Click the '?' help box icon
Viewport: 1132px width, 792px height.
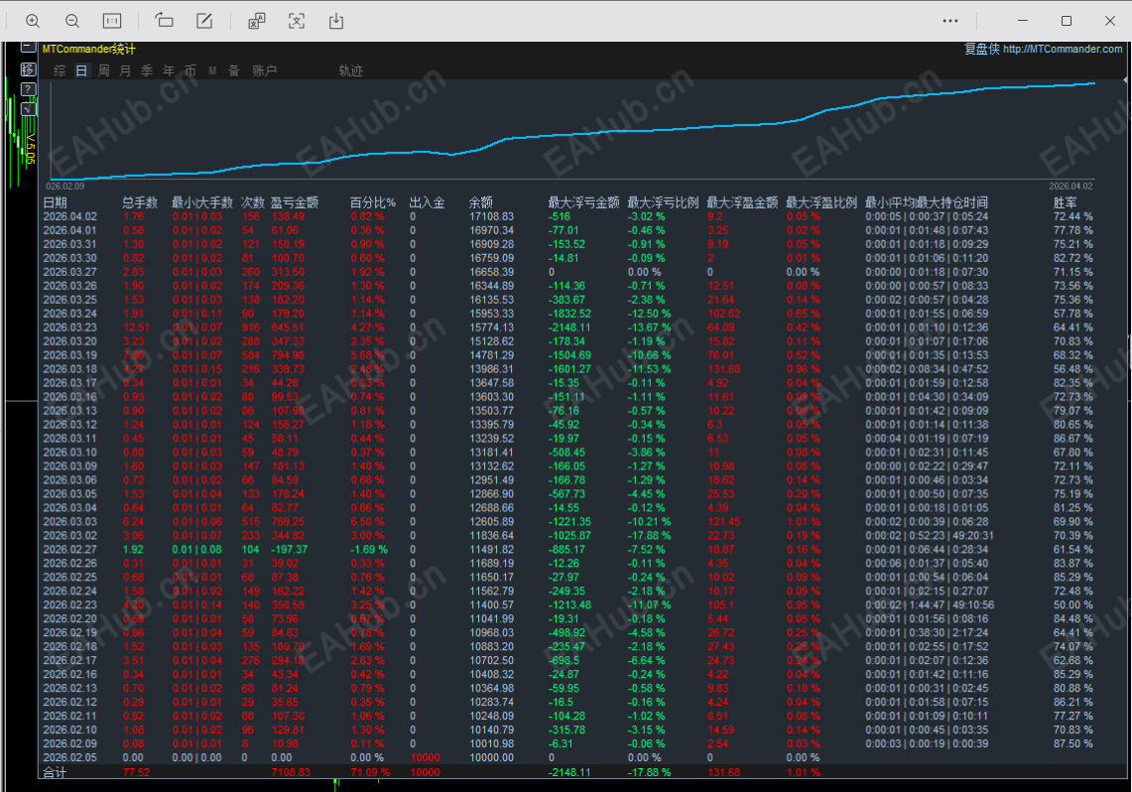(x=28, y=89)
